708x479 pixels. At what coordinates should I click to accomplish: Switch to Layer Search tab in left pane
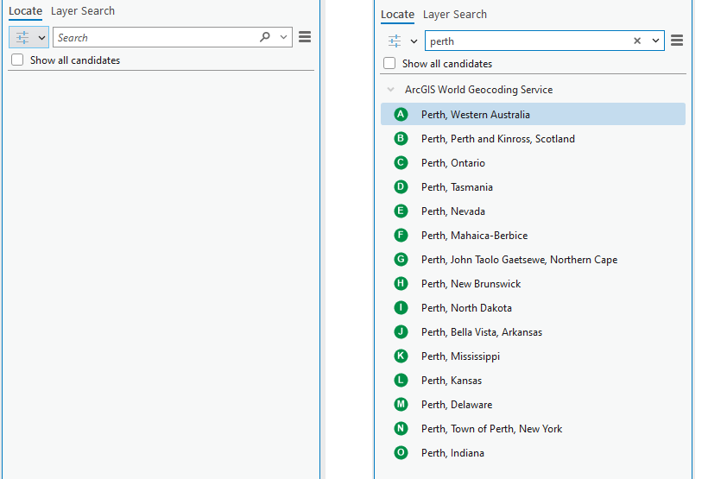point(82,11)
